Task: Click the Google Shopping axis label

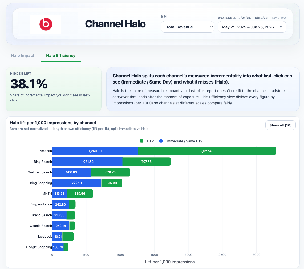Action: [x=39, y=247]
